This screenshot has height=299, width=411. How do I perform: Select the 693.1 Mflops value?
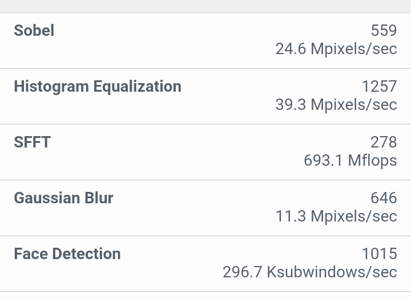tap(350, 161)
